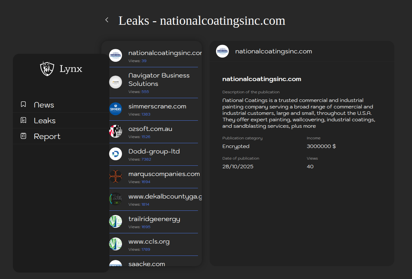Click the marquscompanies.com orange logo
The height and width of the screenshot is (279, 412).
click(x=116, y=176)
